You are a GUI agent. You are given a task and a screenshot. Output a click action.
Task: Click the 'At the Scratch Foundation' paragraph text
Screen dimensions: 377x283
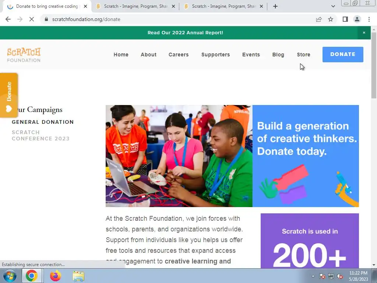click(x=174, y=240)
